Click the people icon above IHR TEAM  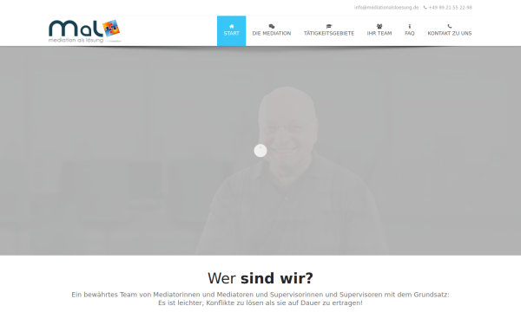[x=379, y=26]
